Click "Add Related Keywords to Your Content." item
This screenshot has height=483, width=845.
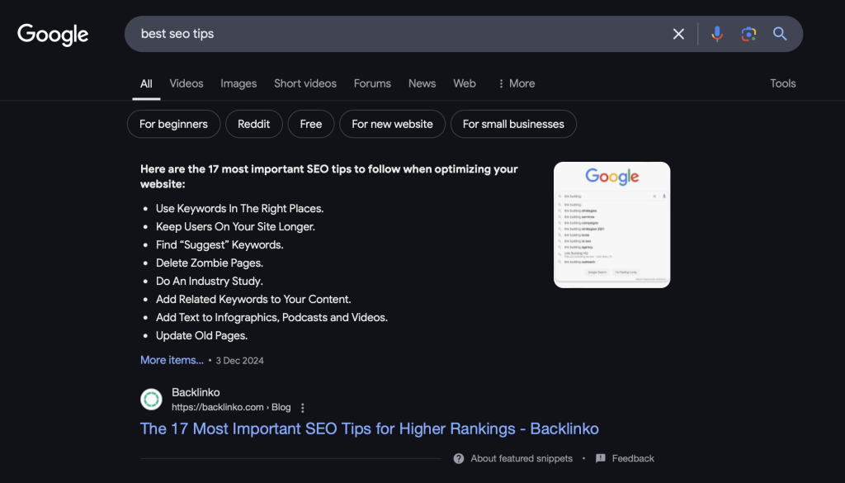point(253,300)
